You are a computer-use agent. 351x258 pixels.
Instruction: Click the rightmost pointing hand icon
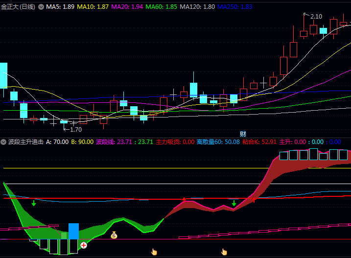[224, 252]
